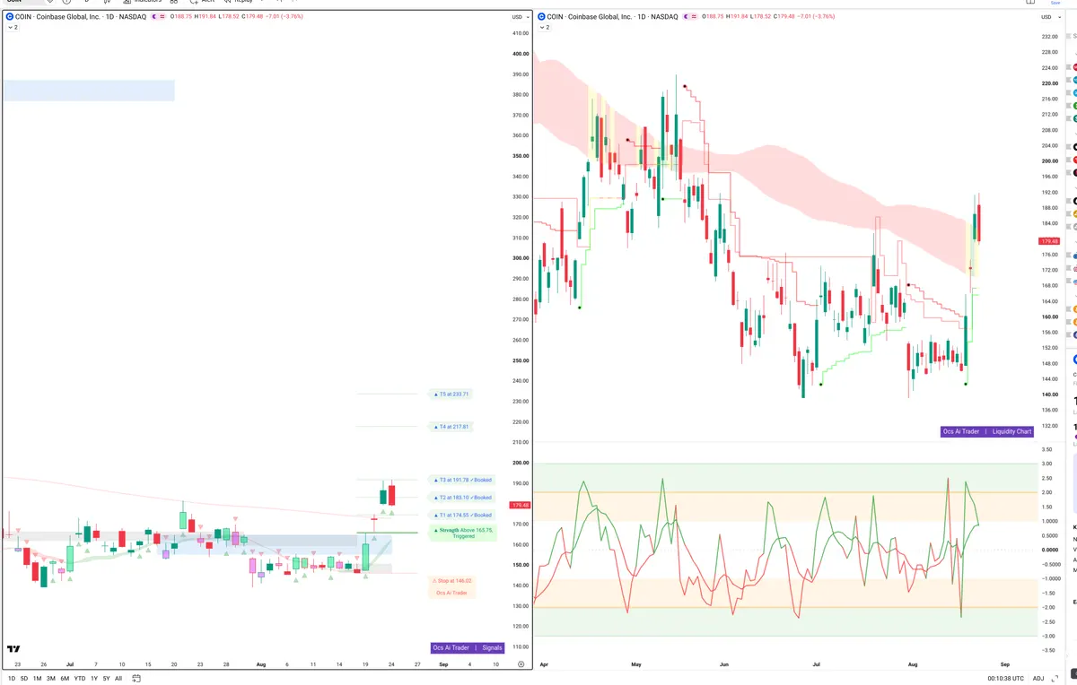Select the 1D time range
This screenshot has width=1077, height=685.
(12, 679)
